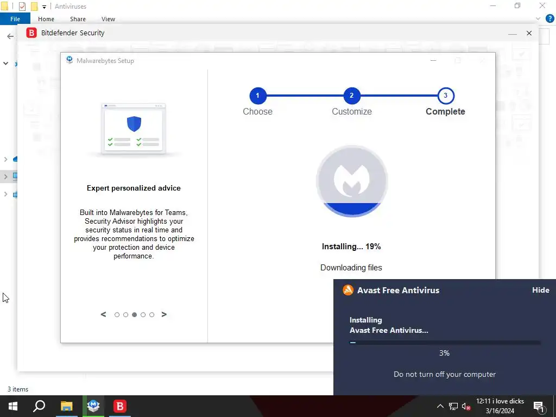556x417 pixels.
Task: Open the taskbar clock and date
Action: click(x=500, y=406)
